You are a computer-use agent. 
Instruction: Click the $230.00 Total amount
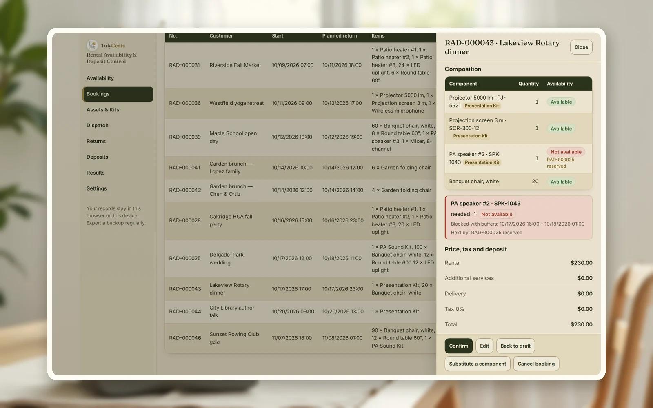coord(581,325)
